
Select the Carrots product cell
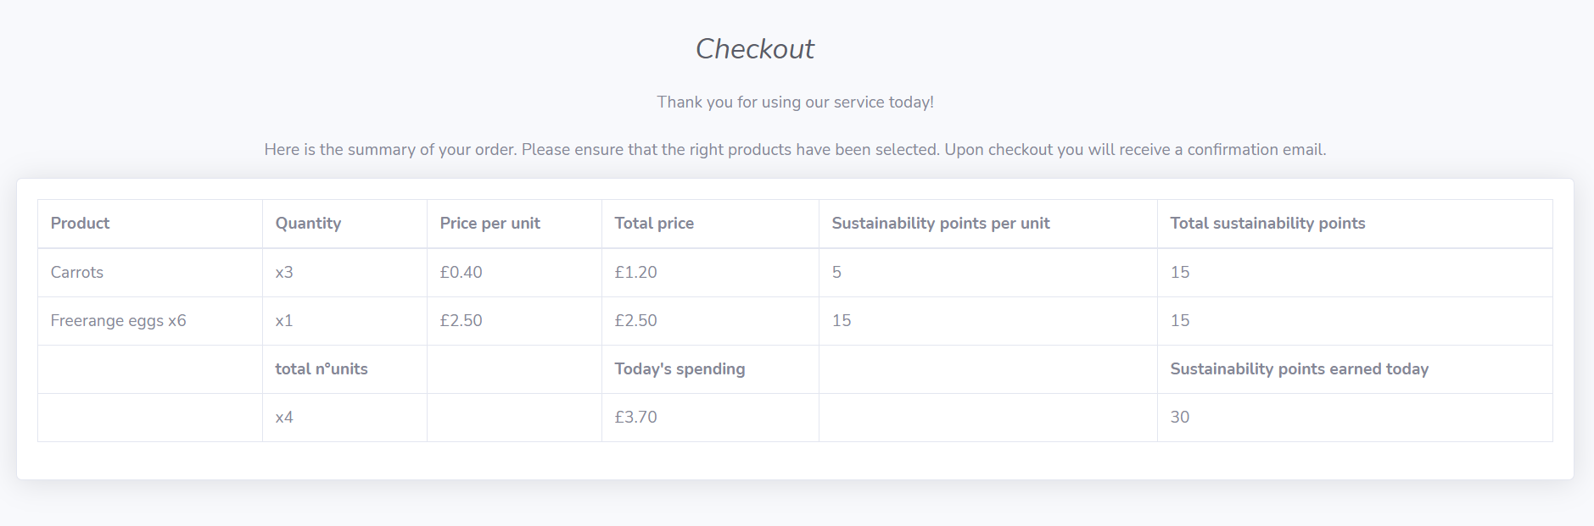(77, 273)
